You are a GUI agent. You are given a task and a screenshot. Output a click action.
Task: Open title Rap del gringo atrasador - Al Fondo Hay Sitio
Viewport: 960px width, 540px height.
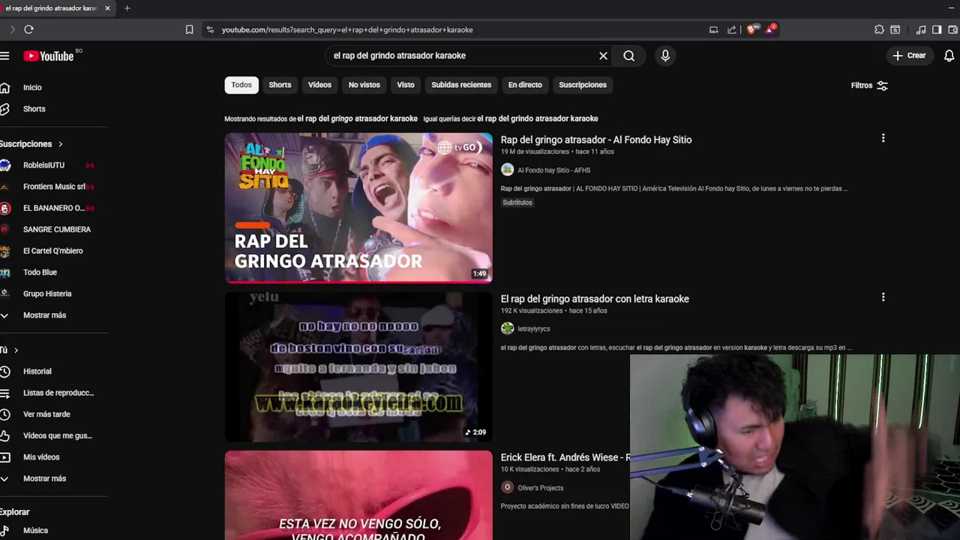[x=596, y=139]
